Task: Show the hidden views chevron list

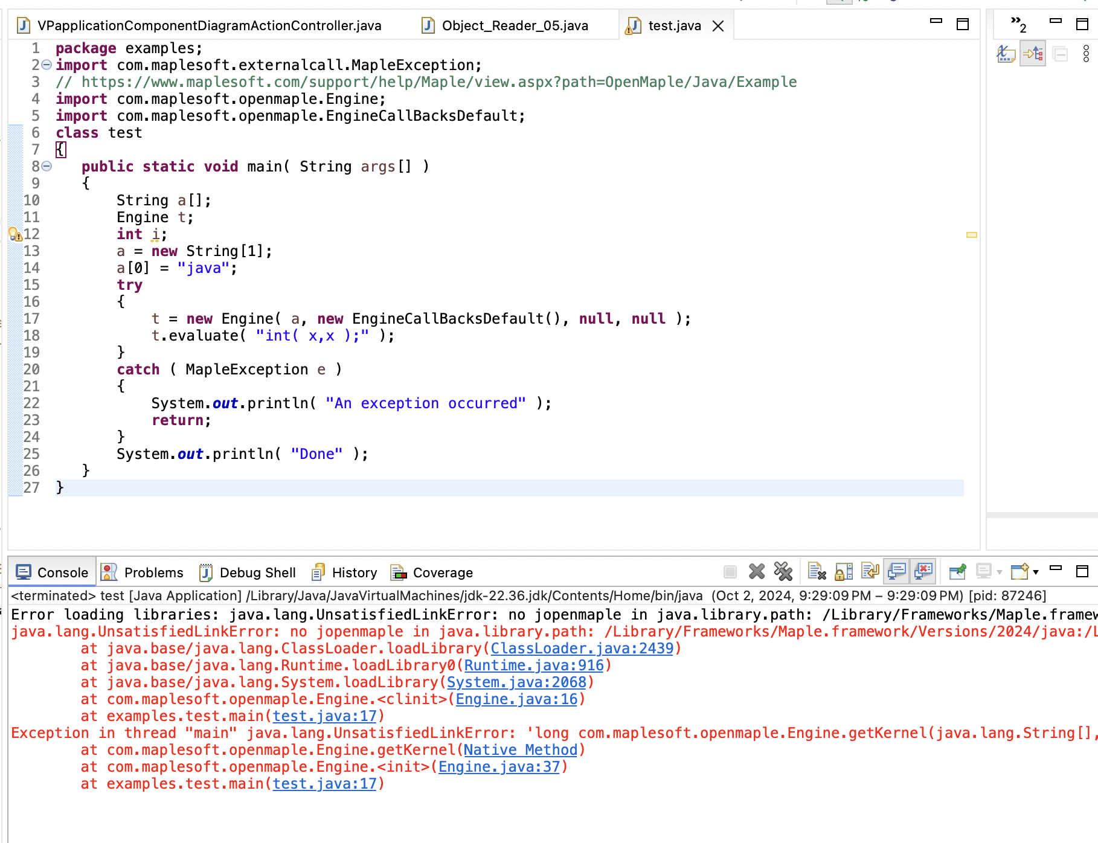Action: [x=1018, y=24]
